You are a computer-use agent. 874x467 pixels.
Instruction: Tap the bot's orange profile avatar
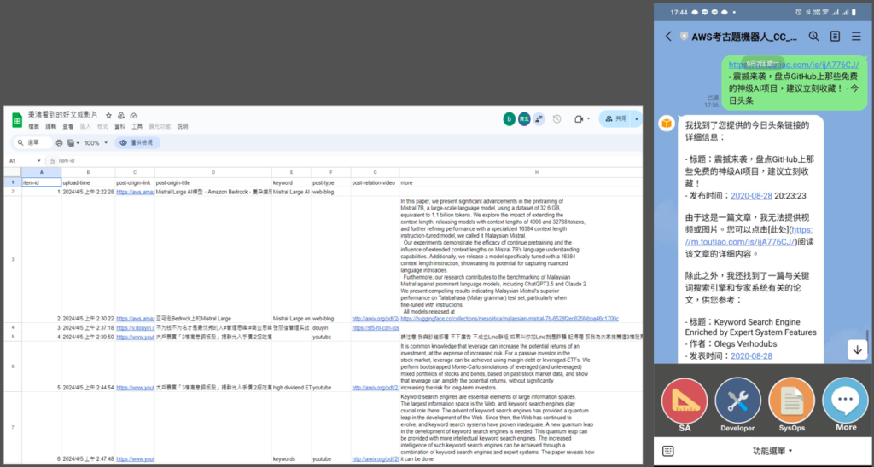[667, 124]
